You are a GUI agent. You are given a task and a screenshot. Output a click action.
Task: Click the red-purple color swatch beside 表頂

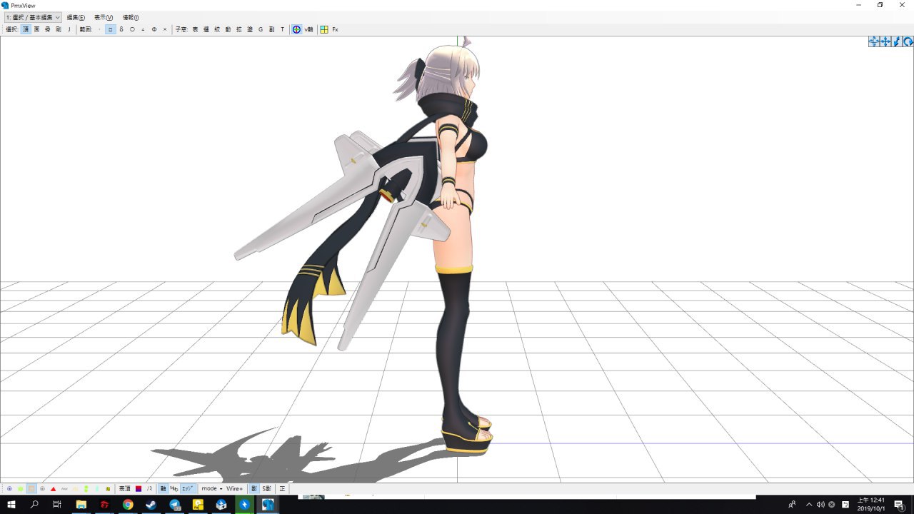[138, 489]
